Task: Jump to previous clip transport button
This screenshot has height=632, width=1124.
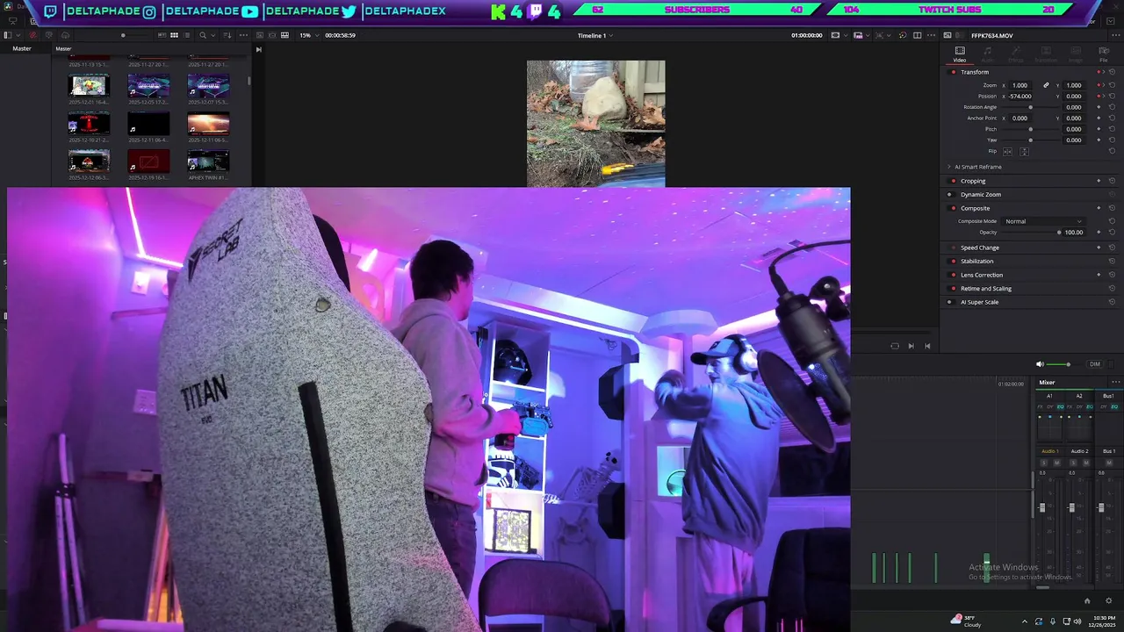Action: [x=927, y=346]
